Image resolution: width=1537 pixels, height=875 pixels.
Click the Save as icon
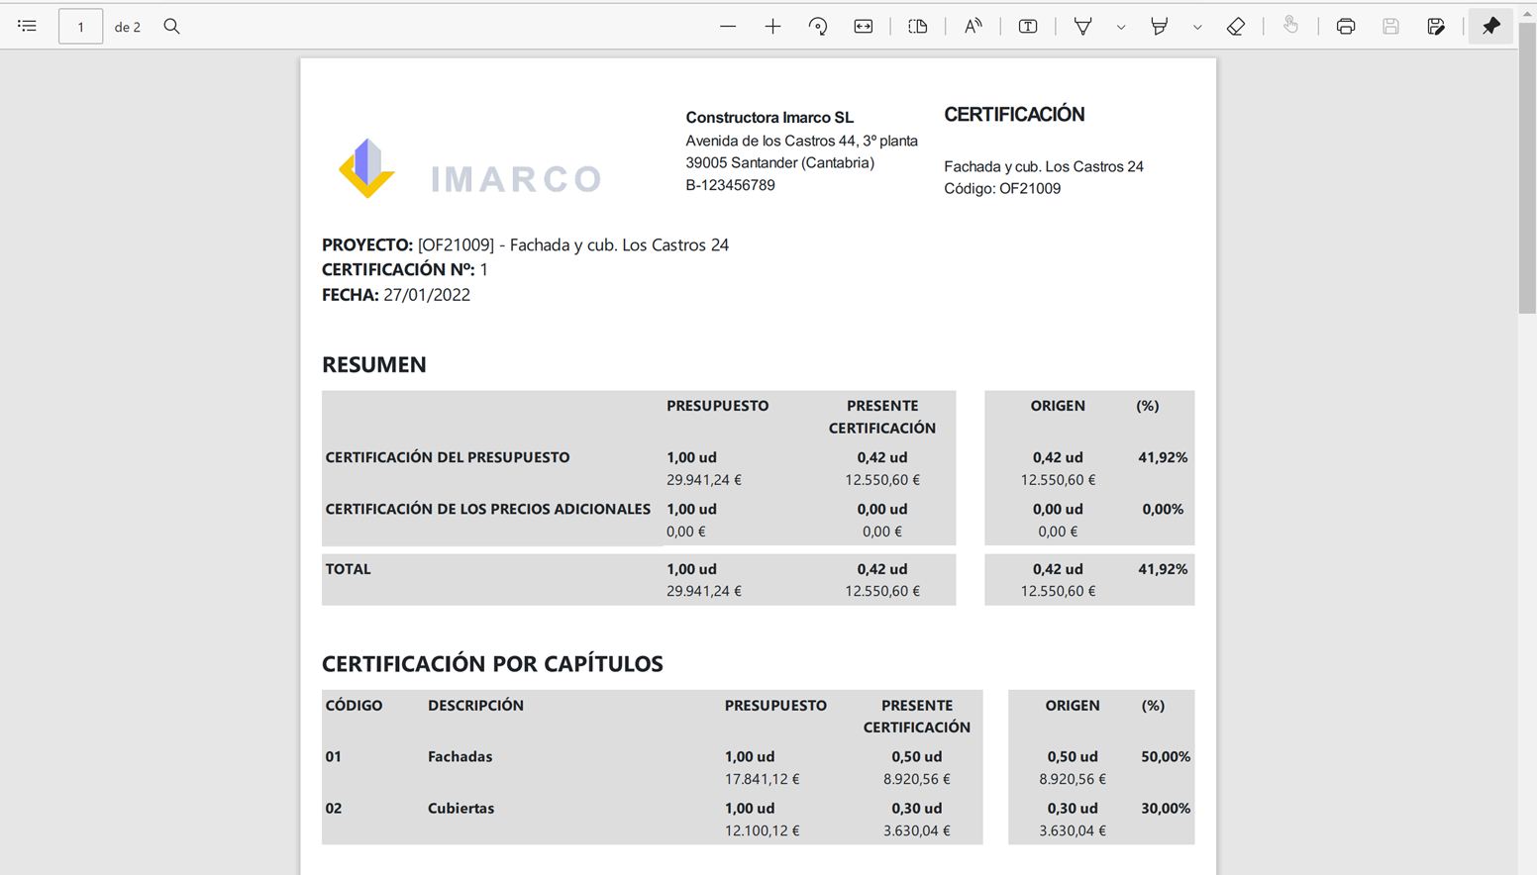pos(1436,27)
